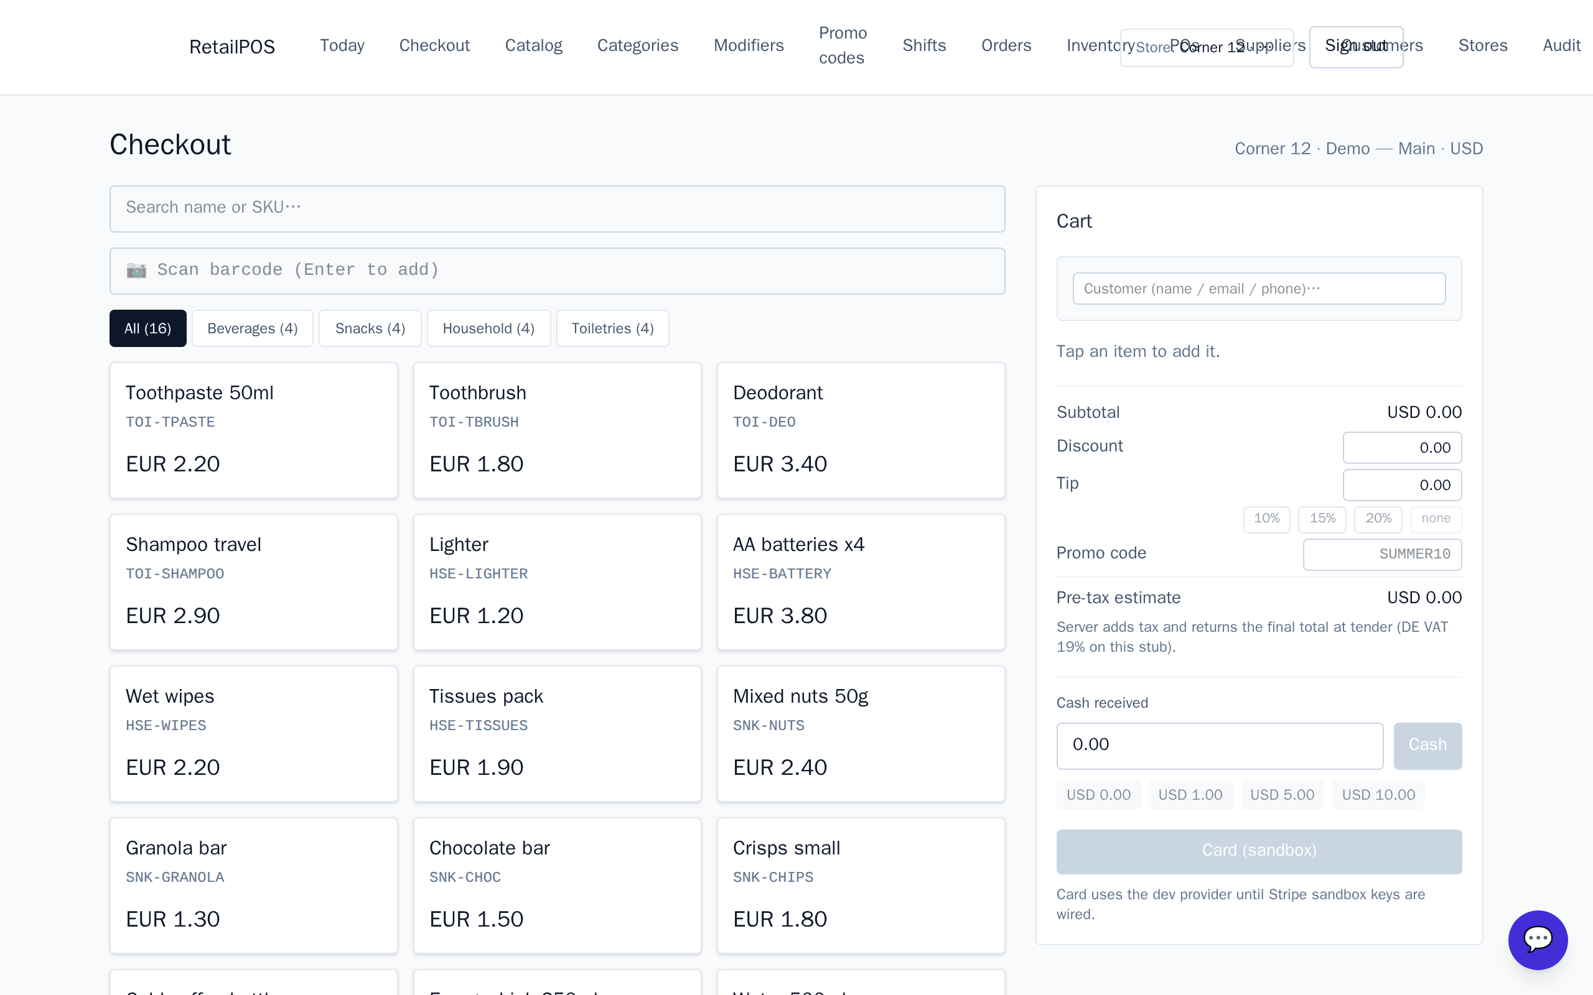Choose the USD 10.00 quick cash amount
Image resolution: width=1593 pixels, height=995 pixels.
click(x=1378, y=795)
